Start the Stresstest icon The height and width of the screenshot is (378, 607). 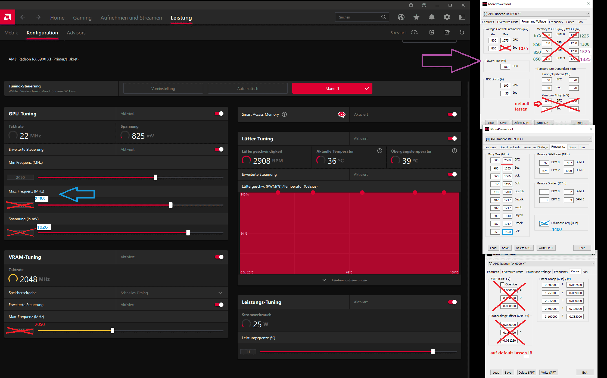point(414,32)
